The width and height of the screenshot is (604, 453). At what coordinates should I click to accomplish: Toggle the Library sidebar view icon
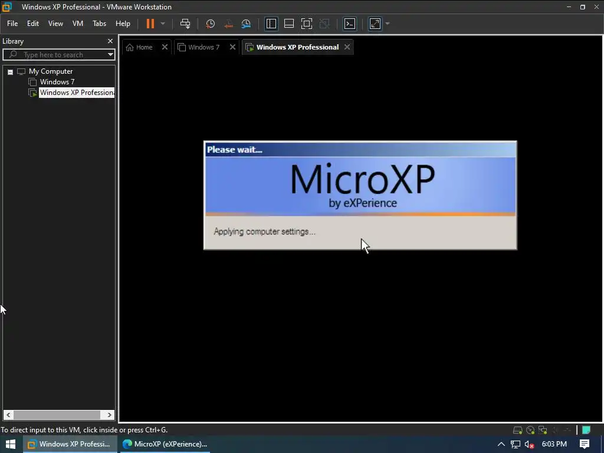pyautogui.click(x=271, y=24)
